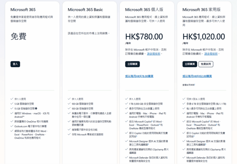Image resolution: width=237 pixels, height=164 pixels.
Task: Click checkmark beside 存取 Microsoft 專家級支援服務
Action: click(69, 134)
